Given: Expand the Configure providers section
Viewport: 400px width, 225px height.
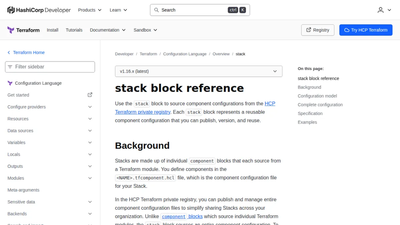Looking at the screenshot, I should 50,107.
